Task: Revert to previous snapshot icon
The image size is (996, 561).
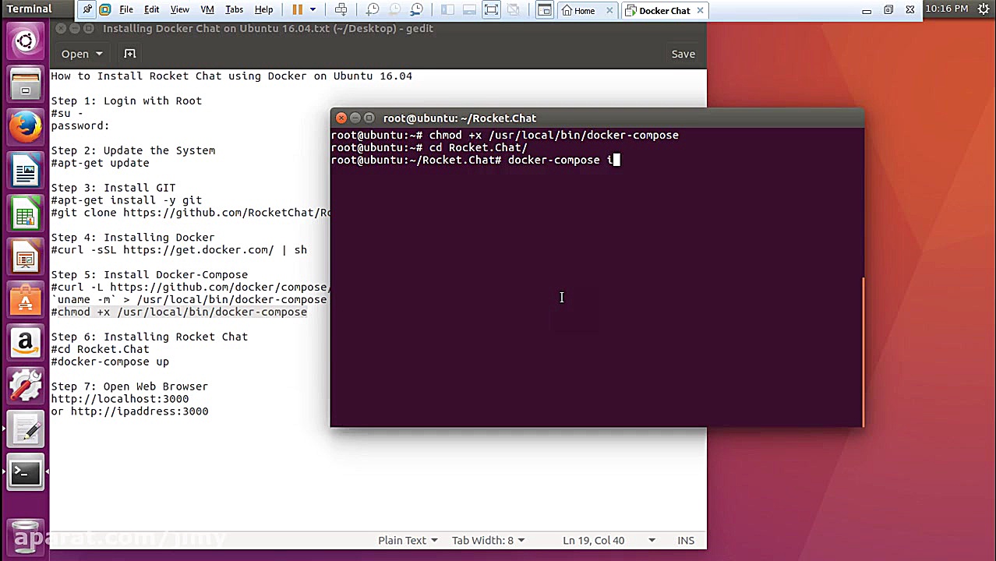Action: click(x=394, y=10)
